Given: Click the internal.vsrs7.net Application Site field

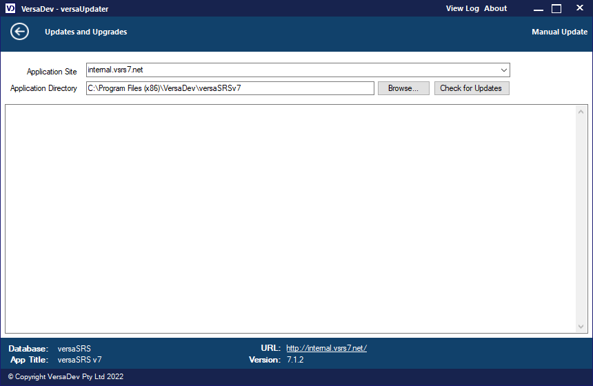Looking at the screenshot, I should 290,70.
